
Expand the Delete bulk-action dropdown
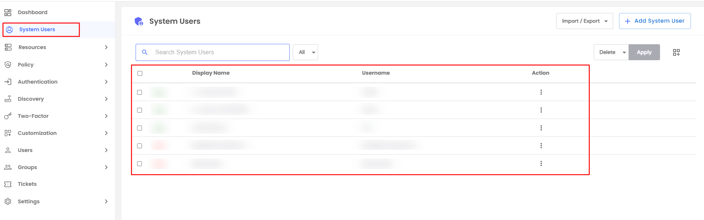point(611,52)
